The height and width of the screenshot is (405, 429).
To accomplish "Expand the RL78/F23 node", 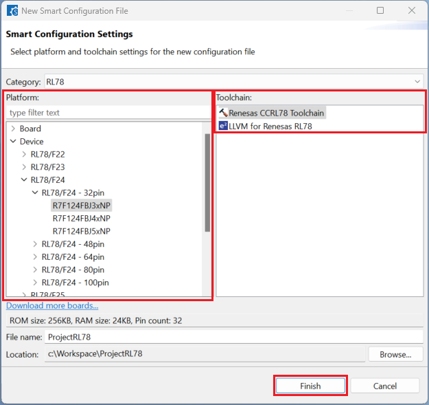I will pyautogui.click(x=24, y=167).
